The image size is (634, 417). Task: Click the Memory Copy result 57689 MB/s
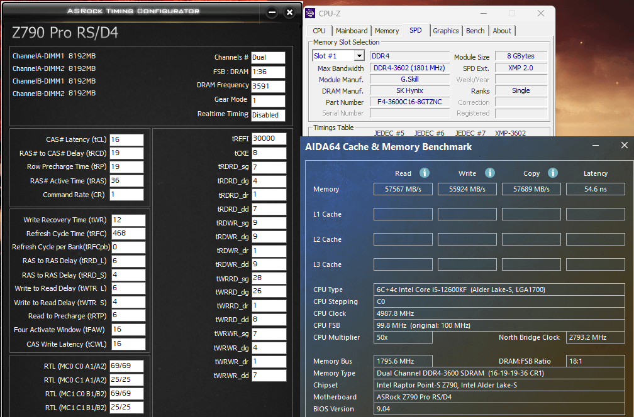pyautogui.click(x=531, y=189)
